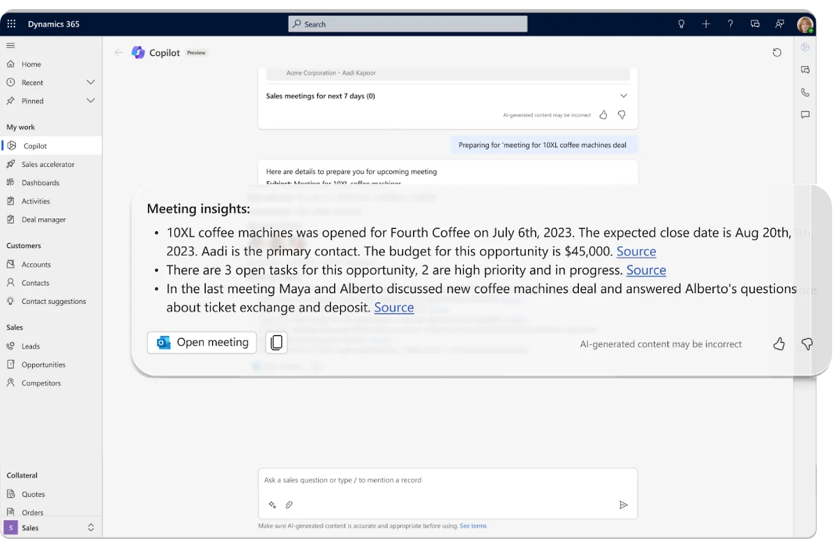Click the Preparing for meeting message bubble

[543, 145]
